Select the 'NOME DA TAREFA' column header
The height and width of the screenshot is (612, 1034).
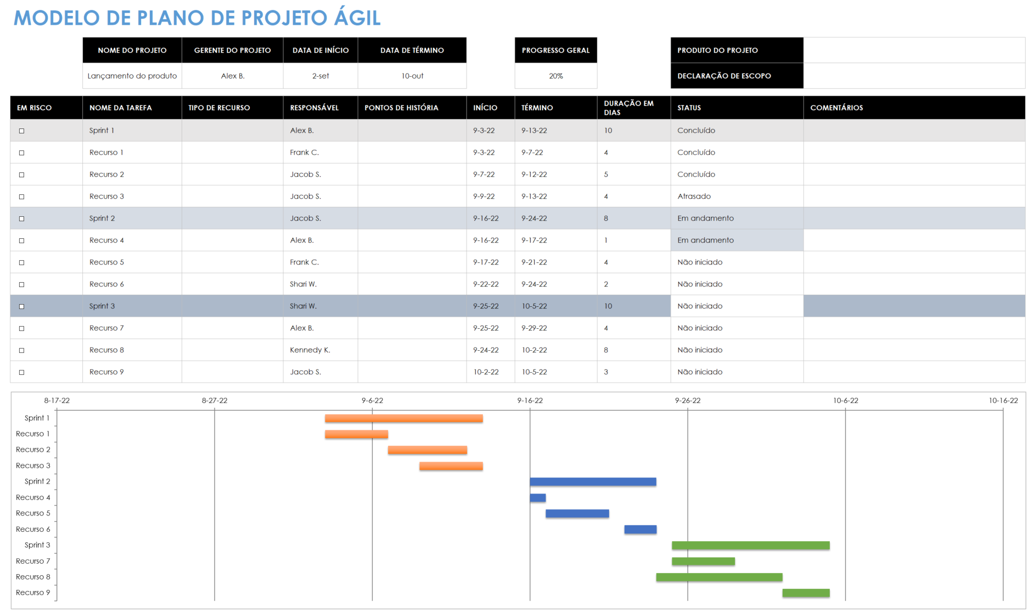(x=132, y=108)
